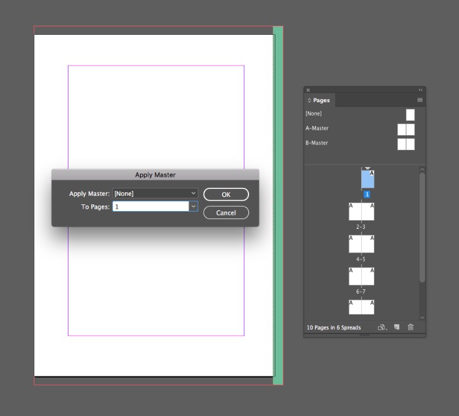Image resolution: width=459 pixels, height=416 pixels.
Task: Click the 10 Pages in 6 Spreads status text
Action: pyautogui.click(x=334, y=328)
